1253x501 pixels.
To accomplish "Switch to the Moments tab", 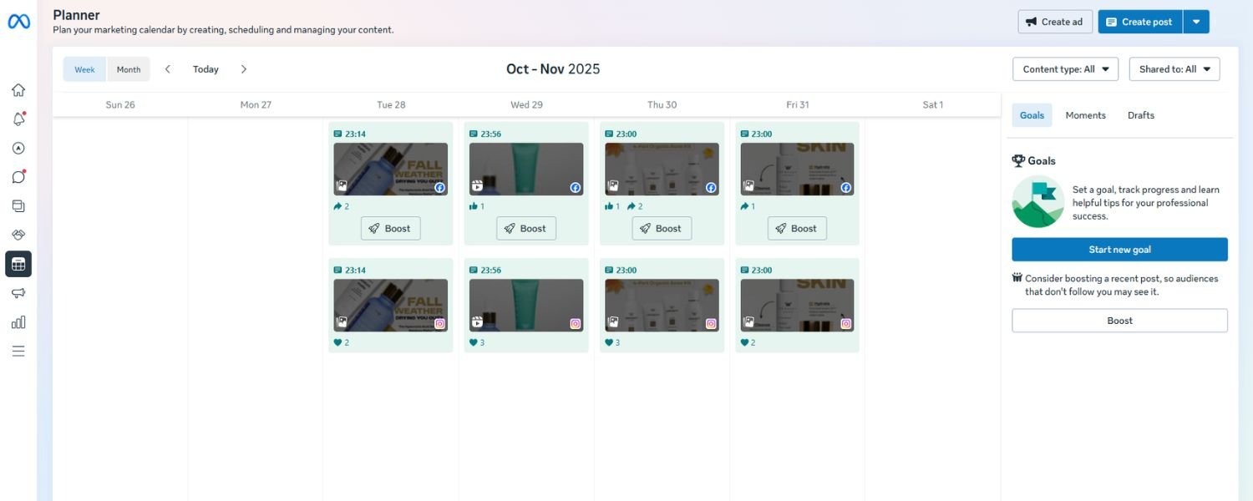I will [1085, 114].
